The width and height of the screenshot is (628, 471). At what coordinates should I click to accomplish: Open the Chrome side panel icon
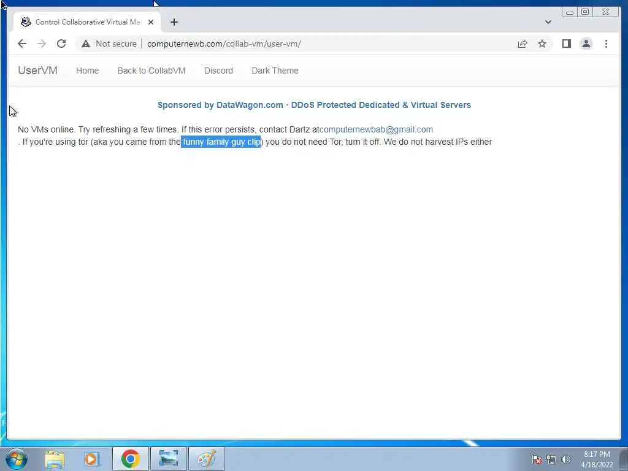point(566,44)
